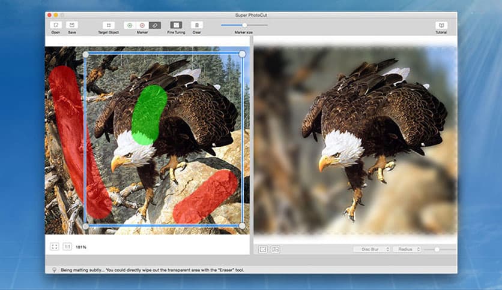
Task: Select the red background marker
Action: (142, 25)
